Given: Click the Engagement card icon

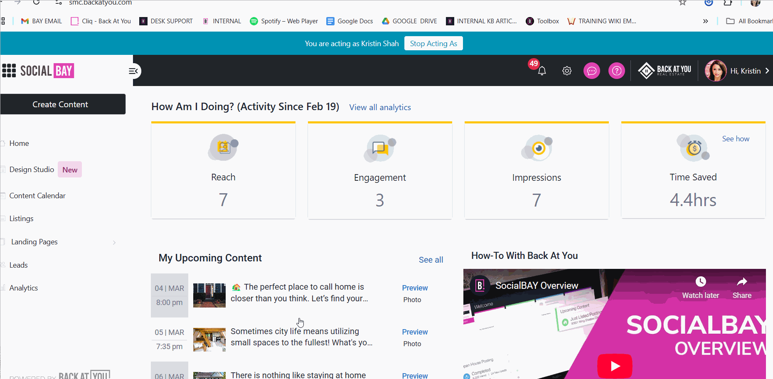Looking at the screenshot, I should [380, 148].
